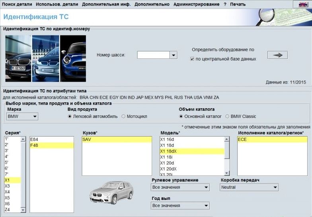Open the Коробка передач Neutral dropdown
Screen dimensions: 312x217
coord(249,187)
